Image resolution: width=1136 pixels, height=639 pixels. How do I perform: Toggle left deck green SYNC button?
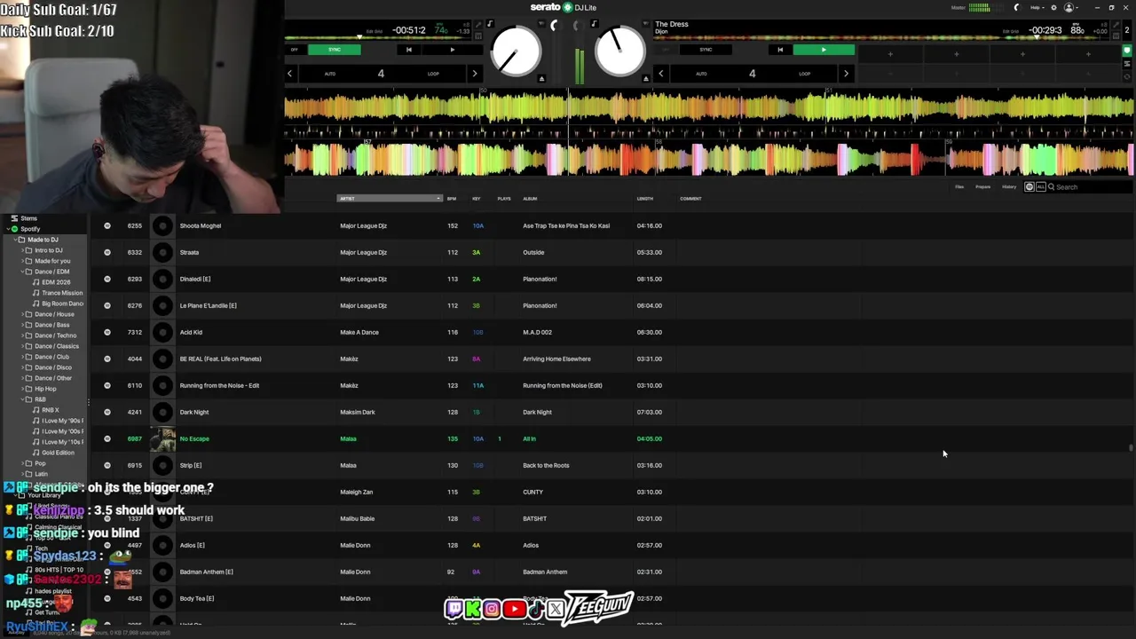(334, 50)
